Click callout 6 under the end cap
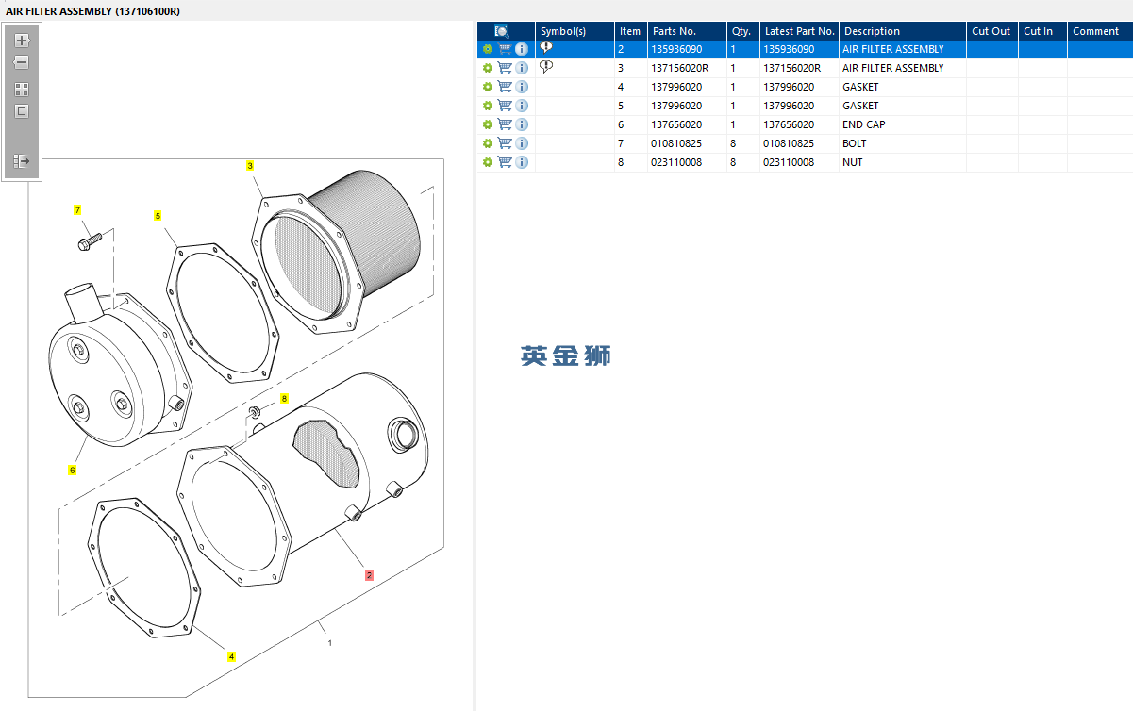The width and height of the screenshot is (1133, 711). [72, 470]
